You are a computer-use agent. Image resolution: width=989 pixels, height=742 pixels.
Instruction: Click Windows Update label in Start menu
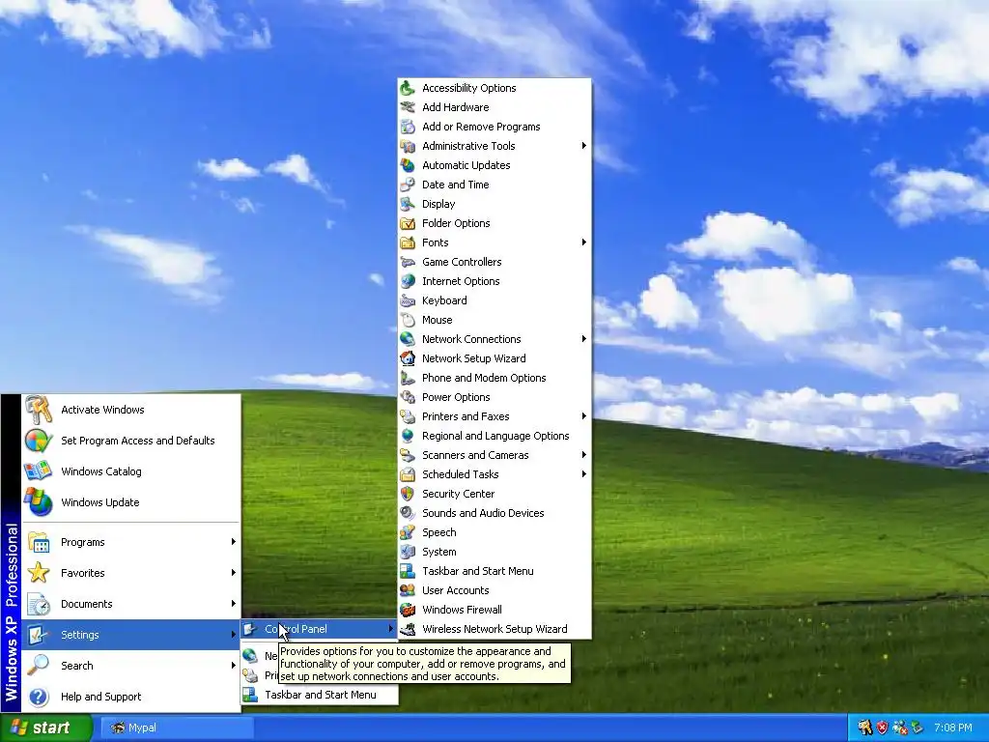click(100, 502)
